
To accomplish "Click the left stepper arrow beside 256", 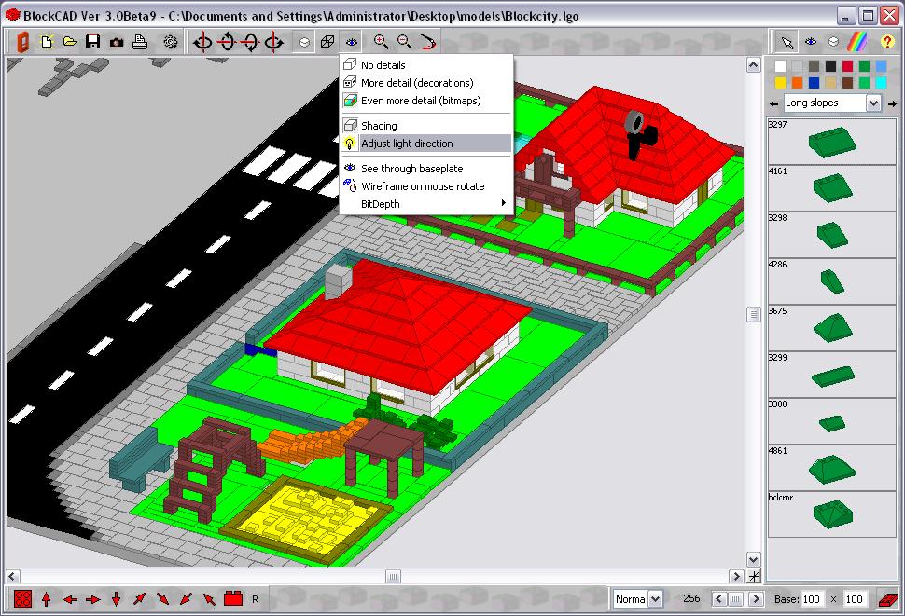I will point(718,599).
